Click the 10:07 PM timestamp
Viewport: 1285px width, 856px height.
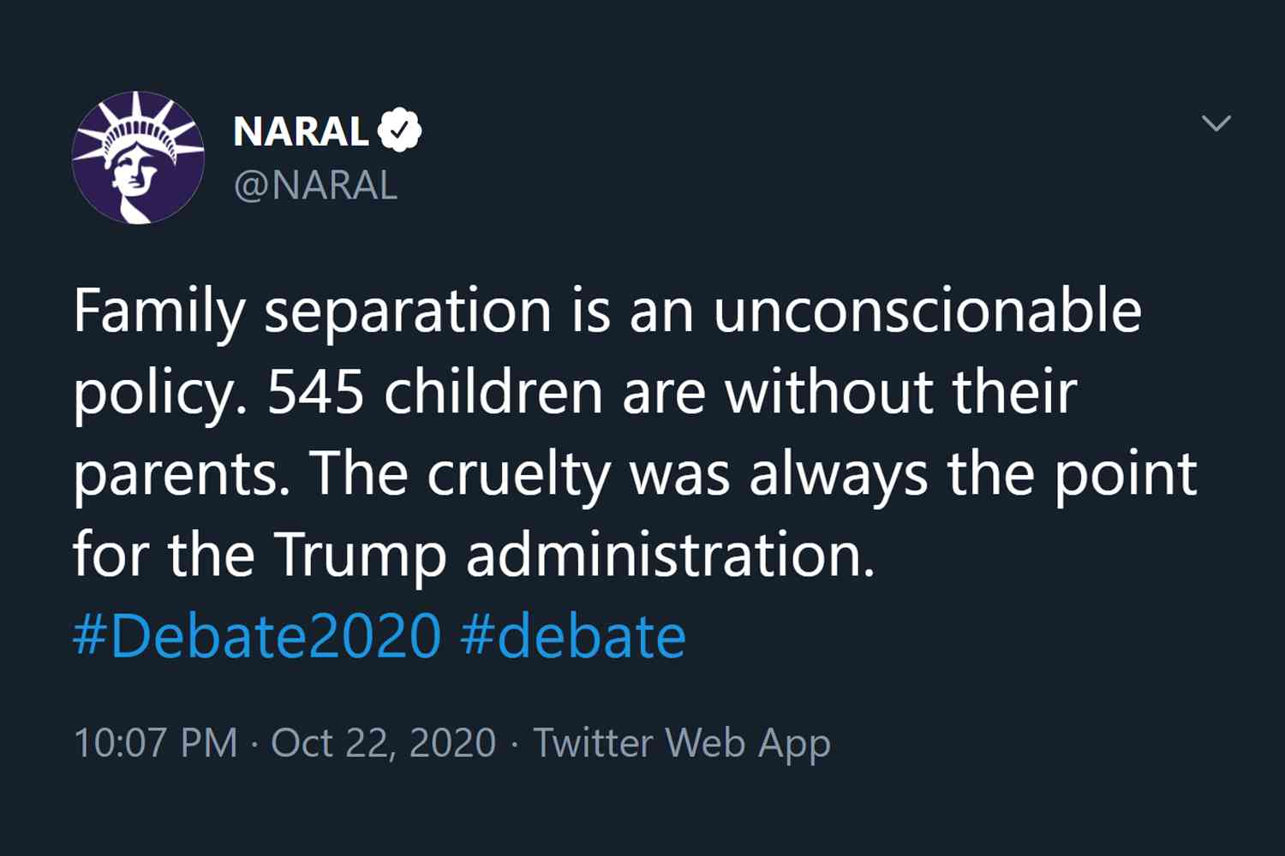click(x=156, y=742)
